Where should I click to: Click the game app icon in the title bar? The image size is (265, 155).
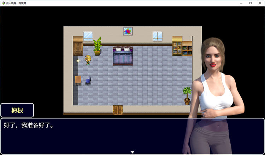pos(3,3)
